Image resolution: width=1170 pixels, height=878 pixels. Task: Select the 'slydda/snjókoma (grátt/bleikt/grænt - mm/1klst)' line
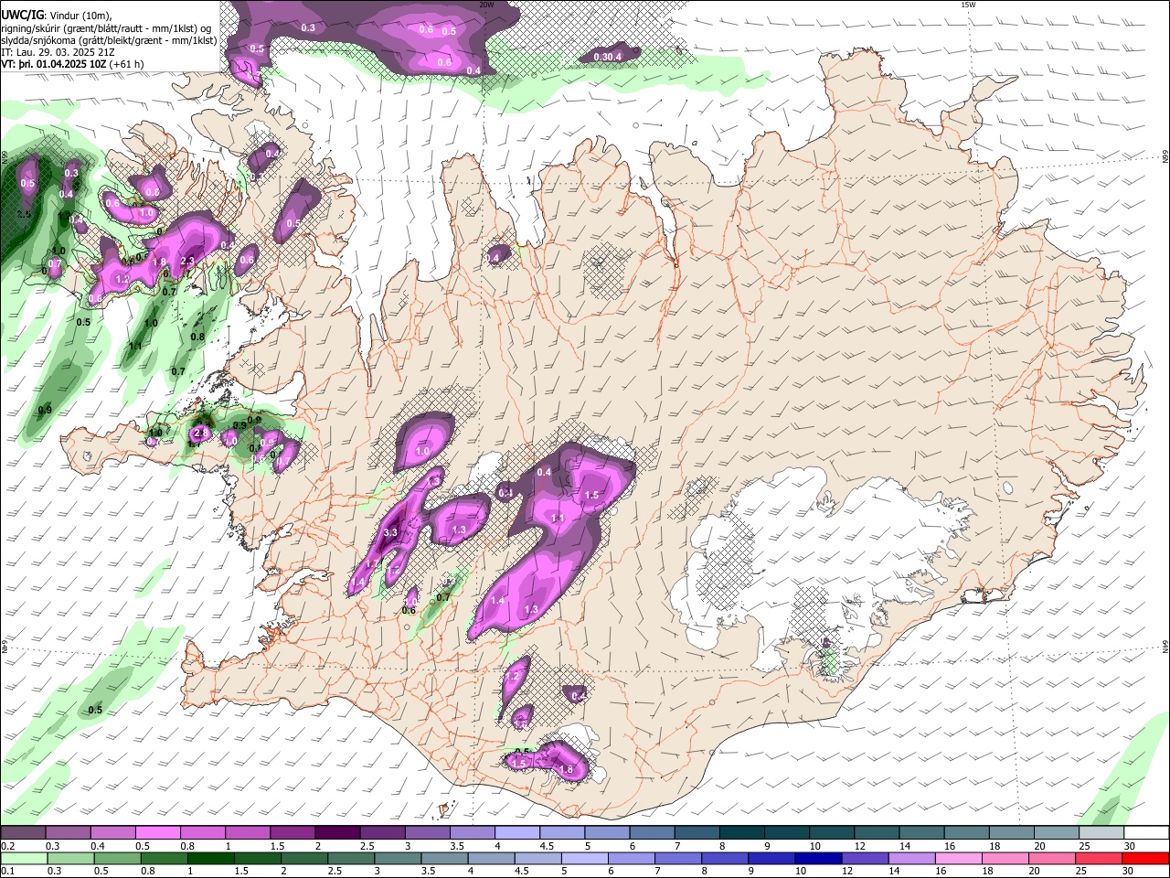pos(109,40)
